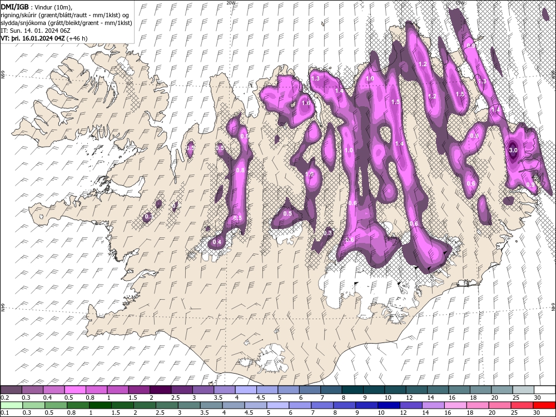Pick the bright red swatch labelled 30 in the rain legend

click(545, 405)
